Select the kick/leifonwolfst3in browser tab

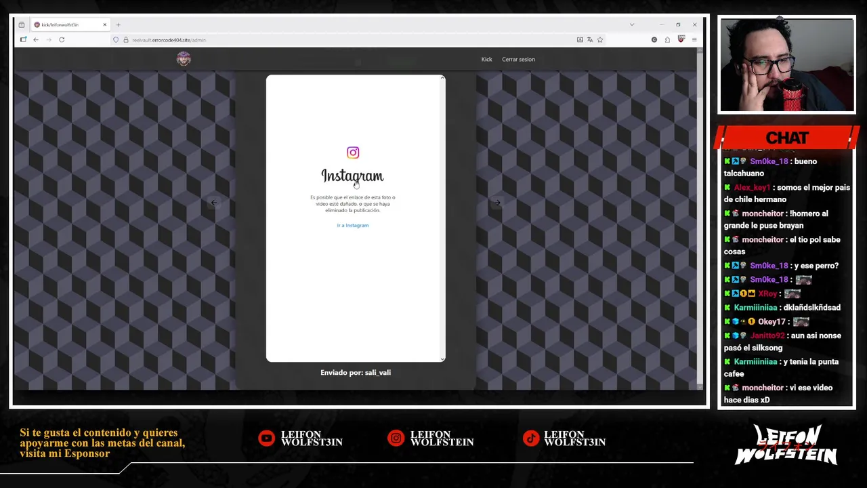[x=70, y=24]
